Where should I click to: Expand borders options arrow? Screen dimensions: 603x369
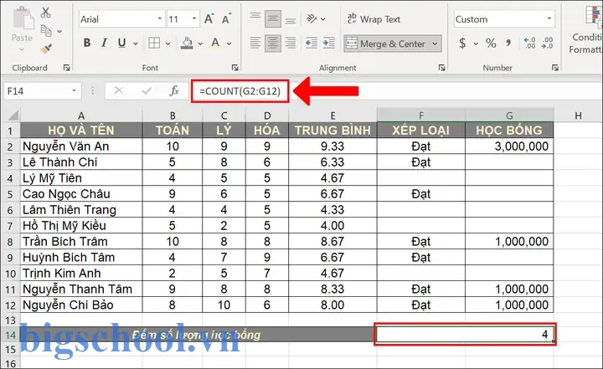[x=167, y=44]
